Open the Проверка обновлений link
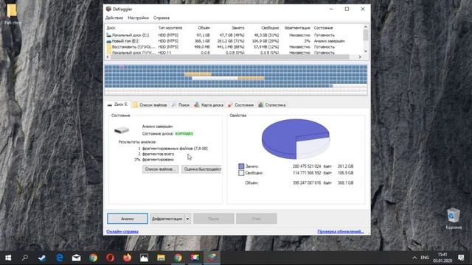 [341, 231]
